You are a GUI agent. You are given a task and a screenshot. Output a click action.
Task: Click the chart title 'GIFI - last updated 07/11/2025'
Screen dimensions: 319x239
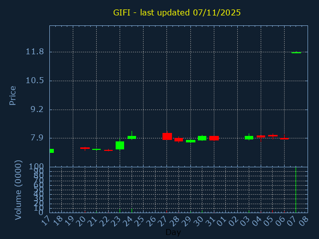[x=177, y=12]
